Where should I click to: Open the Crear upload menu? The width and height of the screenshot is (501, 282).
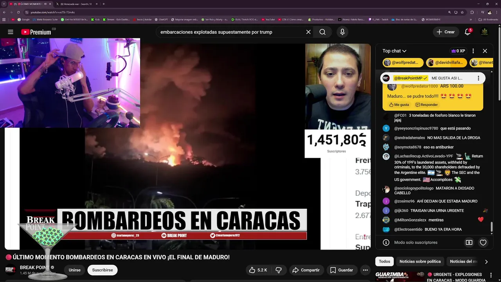pyautogui.click(x=446, y=32)
